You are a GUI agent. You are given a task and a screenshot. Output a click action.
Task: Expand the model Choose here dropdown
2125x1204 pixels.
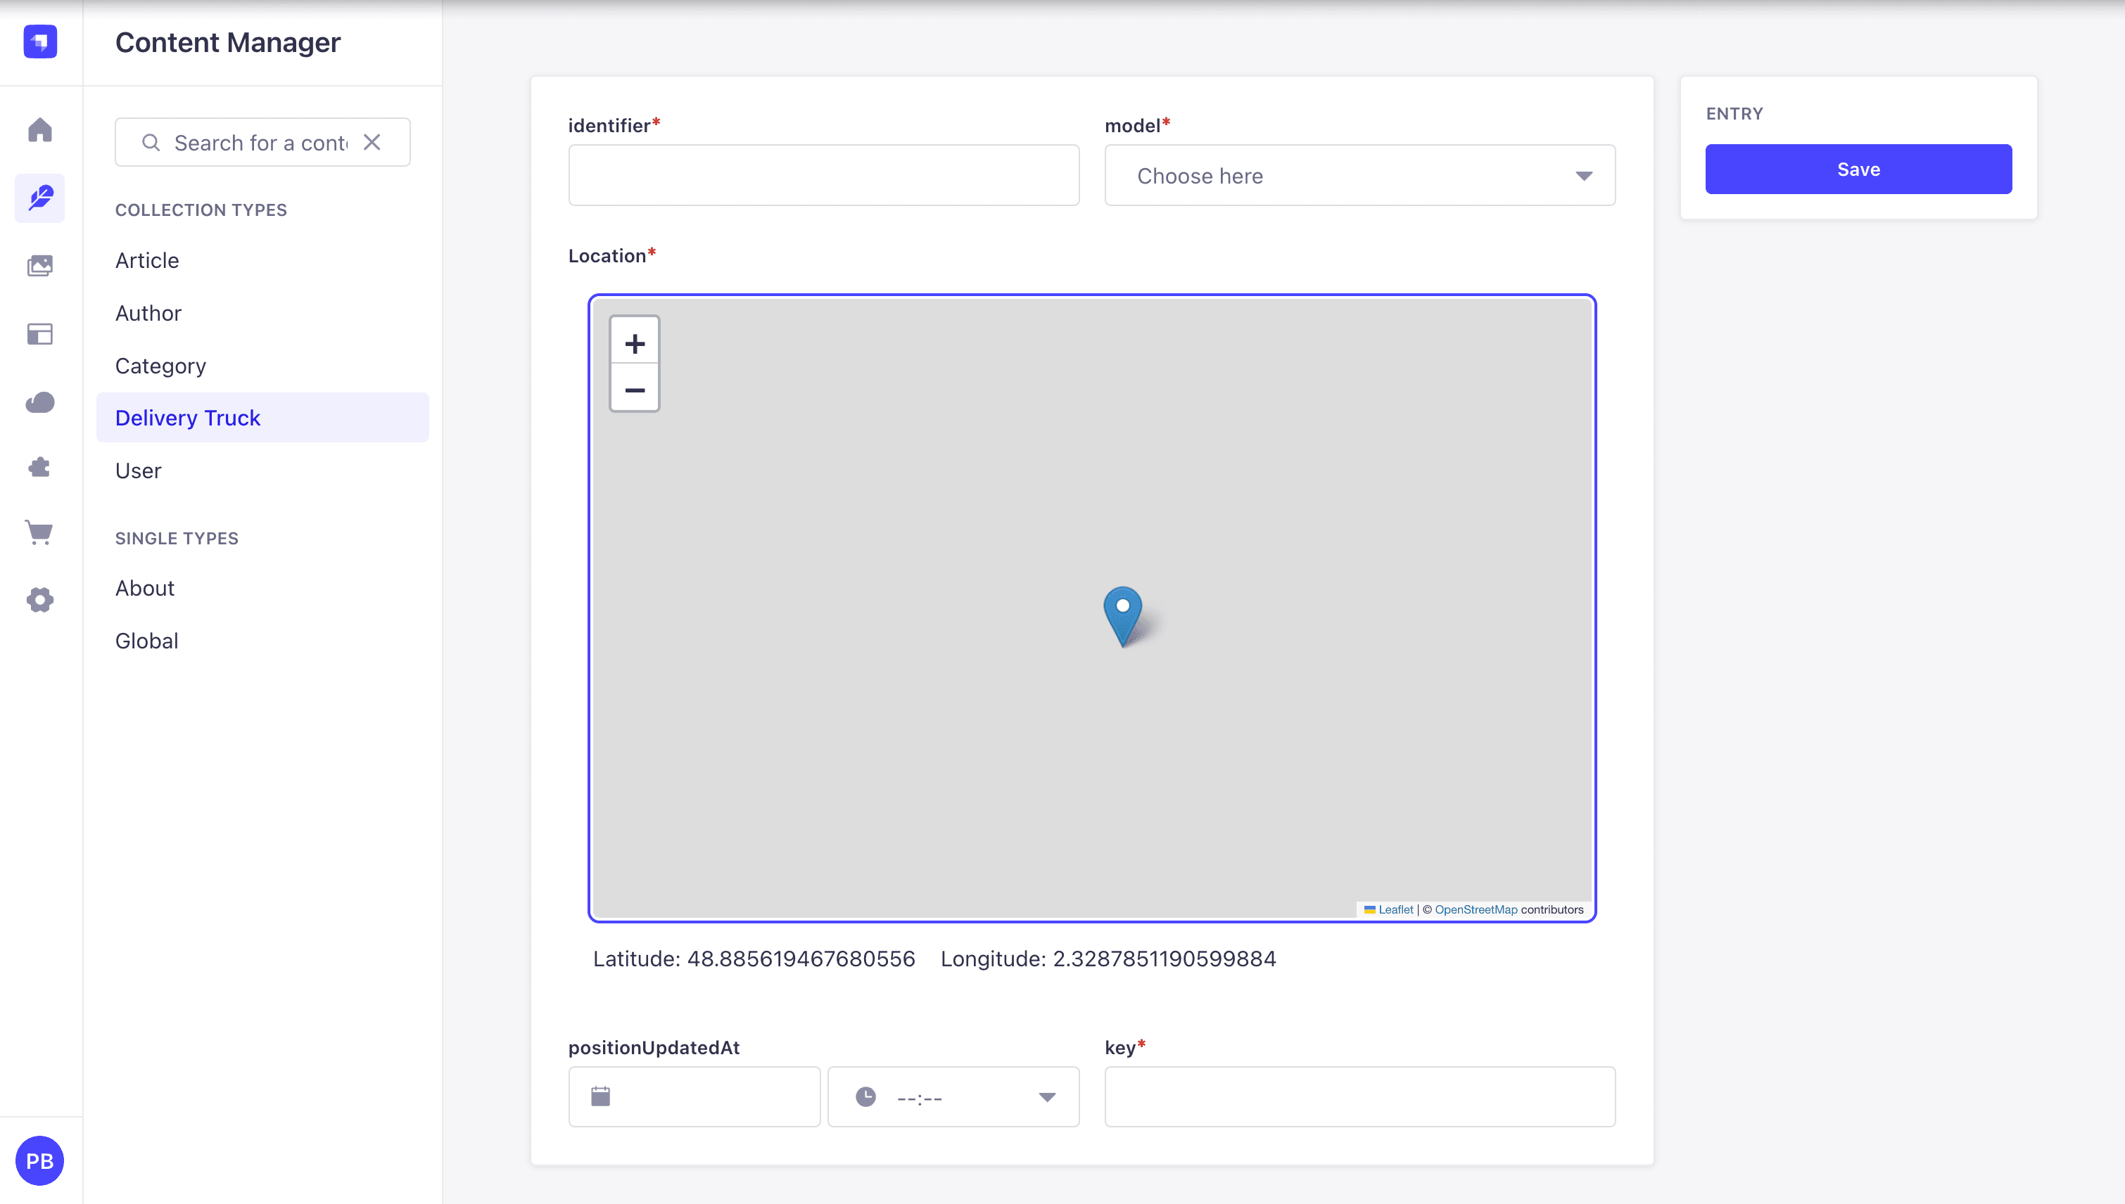coord(1360,175)
